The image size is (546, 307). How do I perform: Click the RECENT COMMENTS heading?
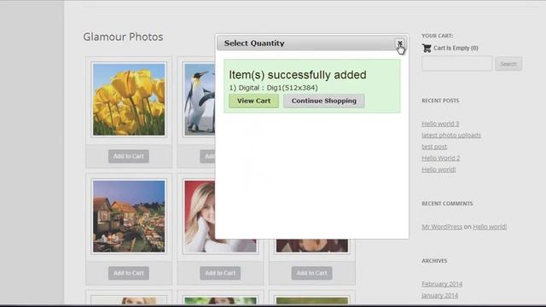coord(447,204)
